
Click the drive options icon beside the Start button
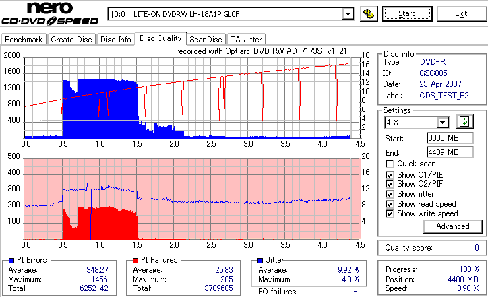click(x=369, y=13)
